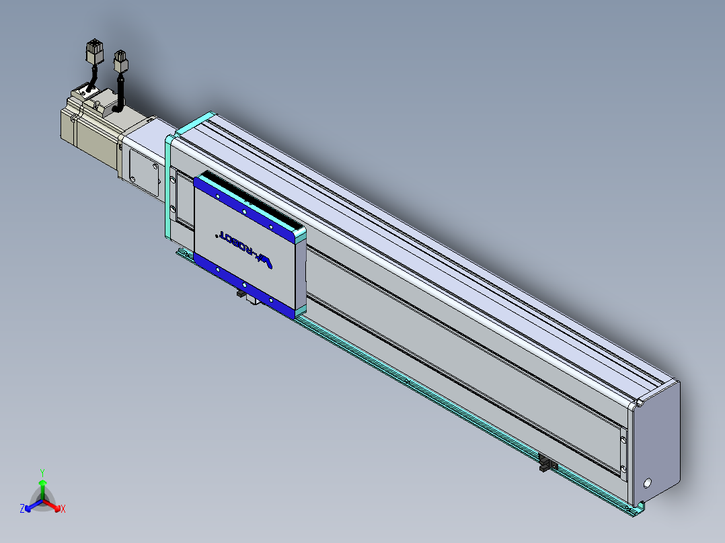The image size is (725, 543).
Task: Select the black sensor under the carriage
Action: click(241, 294)
